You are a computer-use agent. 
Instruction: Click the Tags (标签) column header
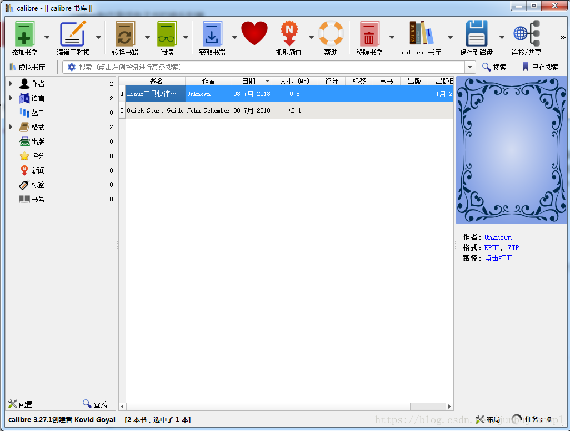359,81
